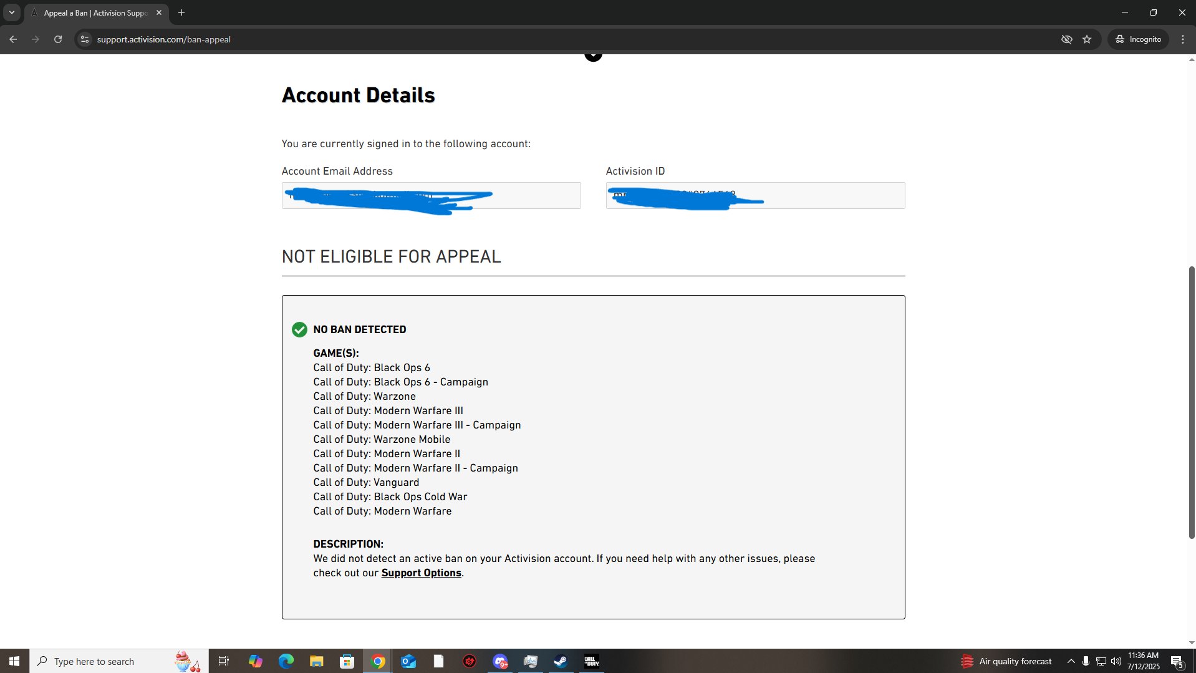Click the Incognito profile button

1138,39
